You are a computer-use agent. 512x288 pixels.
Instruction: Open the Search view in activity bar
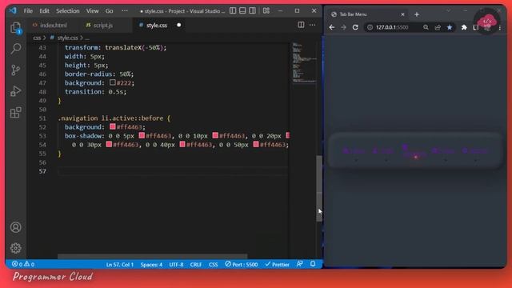pos(16,49)
